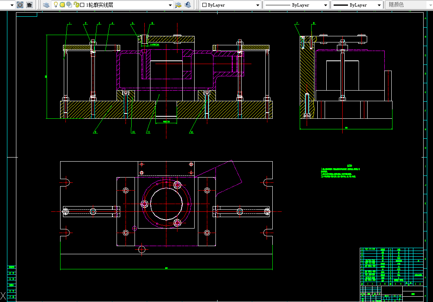The image size is (433, 302).
Task: Select part balloon number 12
Action: tap(191, 132)
